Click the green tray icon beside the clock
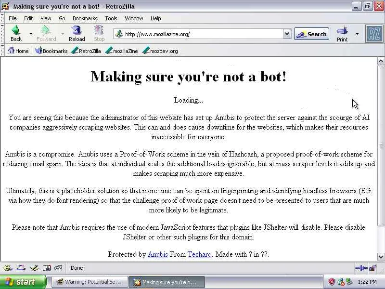This screenshot has height=289, width=385. 349,282
